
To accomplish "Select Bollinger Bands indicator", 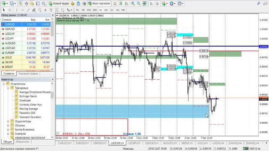I will pos(28,96).
